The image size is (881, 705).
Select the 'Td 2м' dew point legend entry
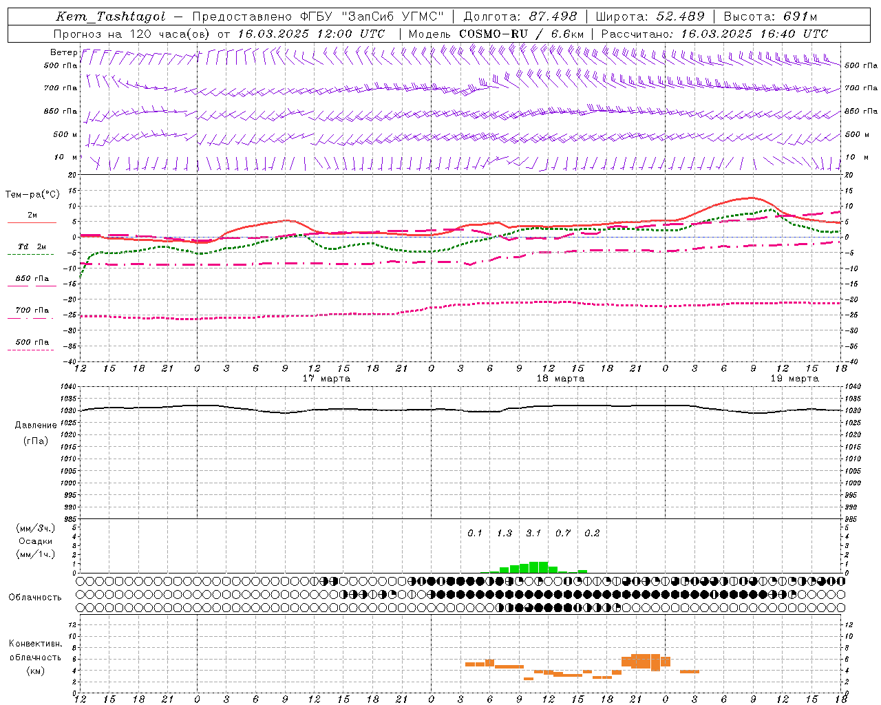point(32,246)
